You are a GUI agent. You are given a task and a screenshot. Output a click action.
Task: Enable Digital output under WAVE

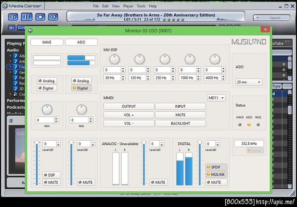click(47, 88)
